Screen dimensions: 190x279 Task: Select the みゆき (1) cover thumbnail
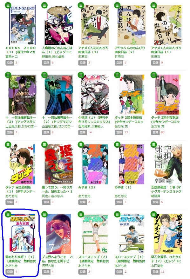click(x=132, y=164)
